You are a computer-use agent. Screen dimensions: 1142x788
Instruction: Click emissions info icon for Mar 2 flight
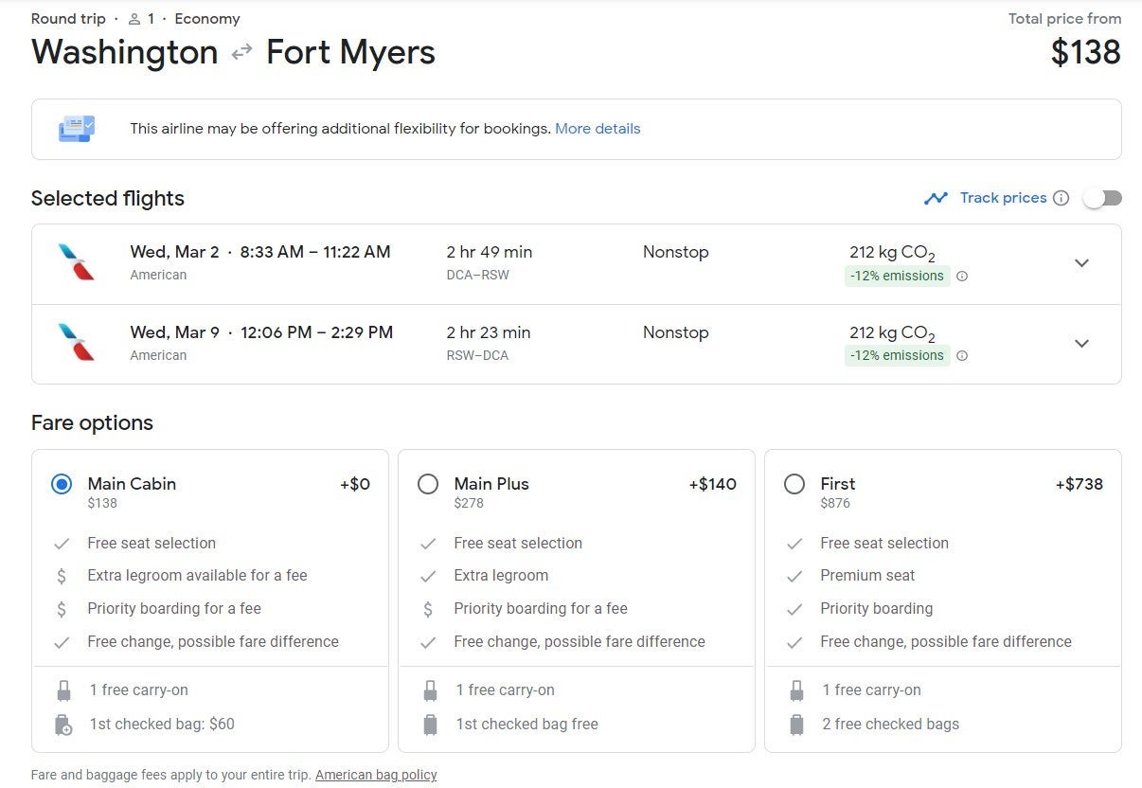coord(962,277)
